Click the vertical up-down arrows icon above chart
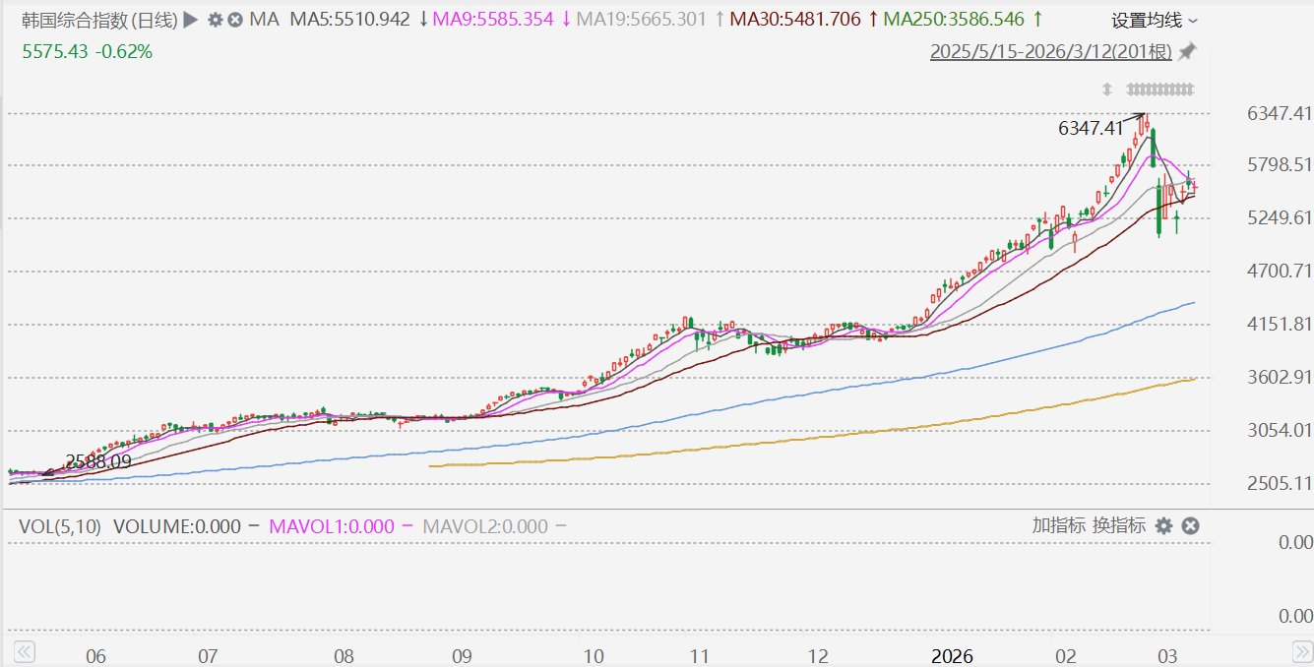The width and height of the screenshot is (1314, 667). point(1106,90)
